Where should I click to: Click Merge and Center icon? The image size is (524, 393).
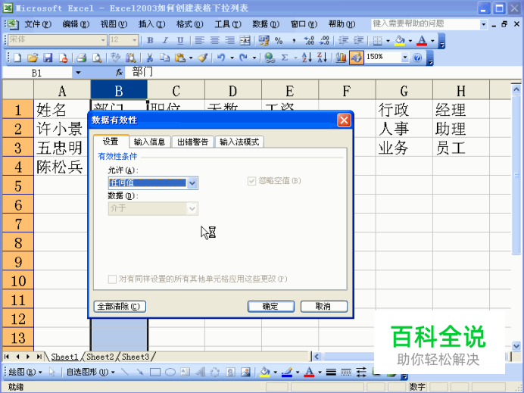(245, 40)
